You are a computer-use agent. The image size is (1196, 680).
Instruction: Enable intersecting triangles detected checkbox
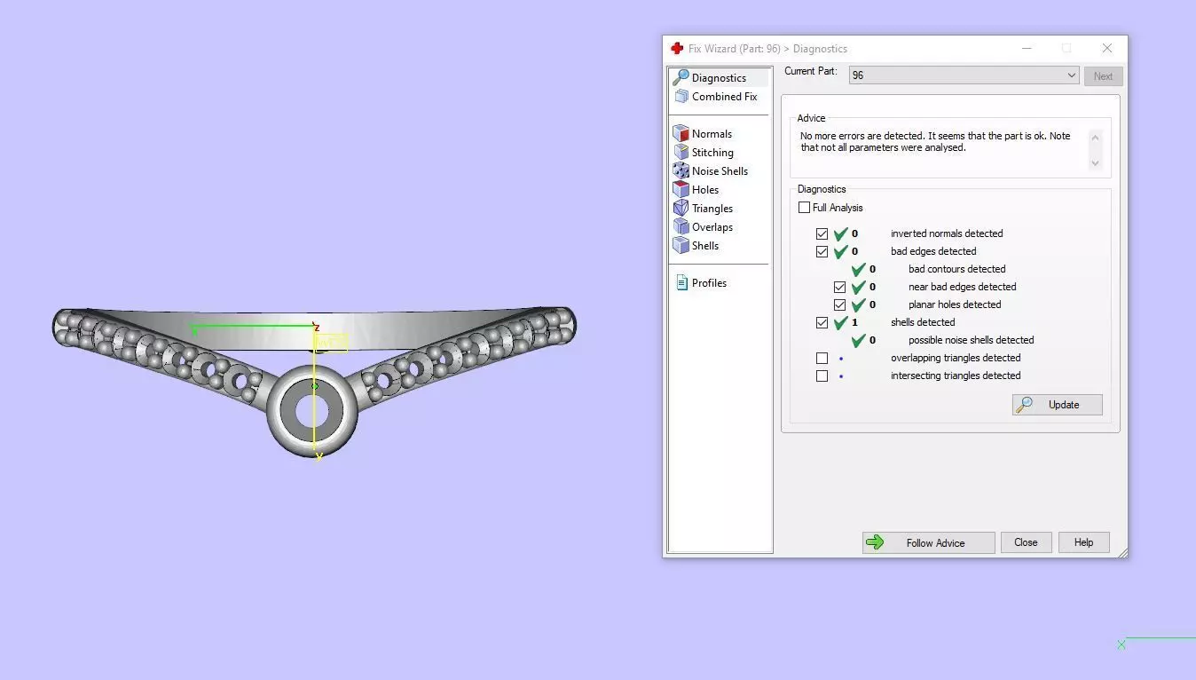click(822, 376)
